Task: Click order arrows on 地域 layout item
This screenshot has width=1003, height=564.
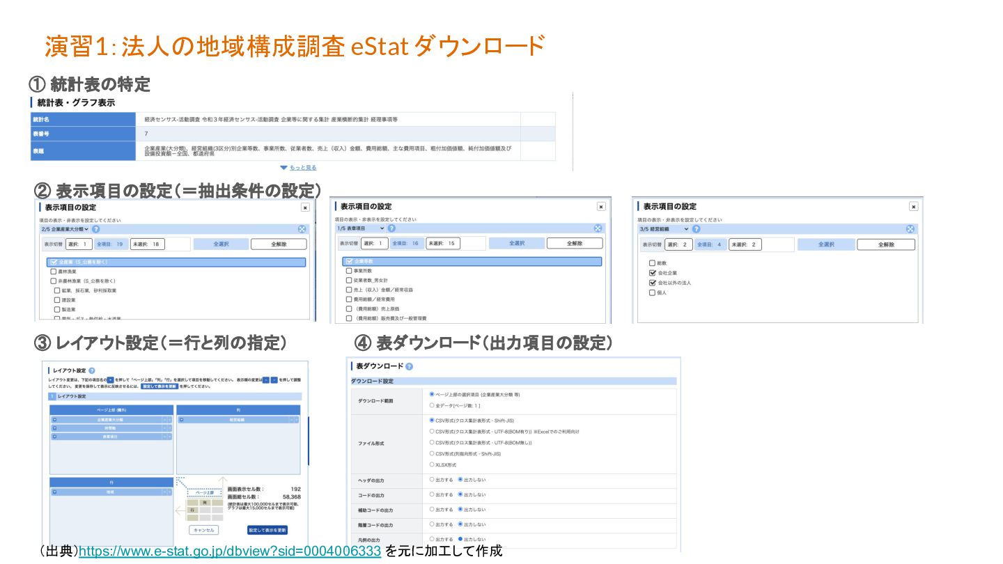Action: pyautogui.click(x=166, y=492)
